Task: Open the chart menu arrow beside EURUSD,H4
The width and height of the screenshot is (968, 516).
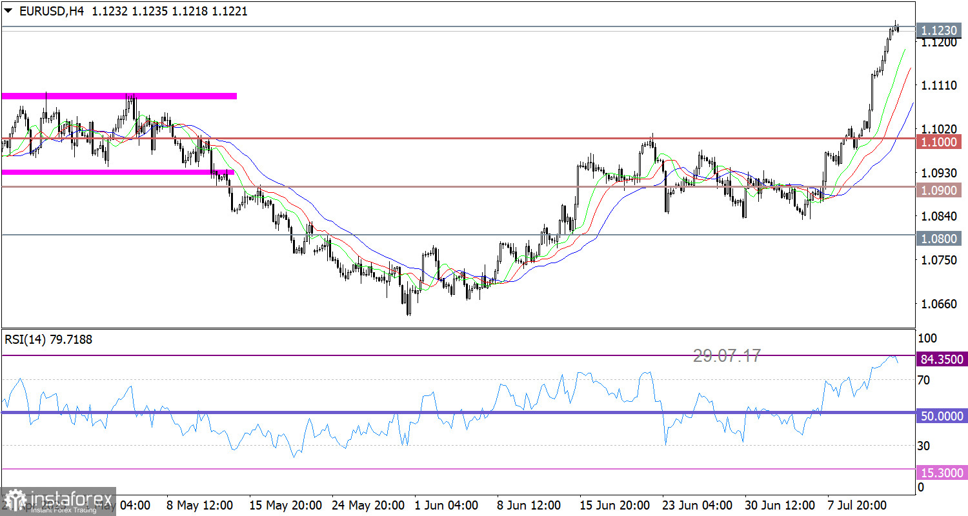Action: (x=8, y=12)
